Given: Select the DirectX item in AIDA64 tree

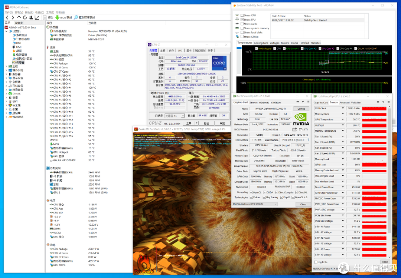Looking at the screenshot, I should point(14,94).
